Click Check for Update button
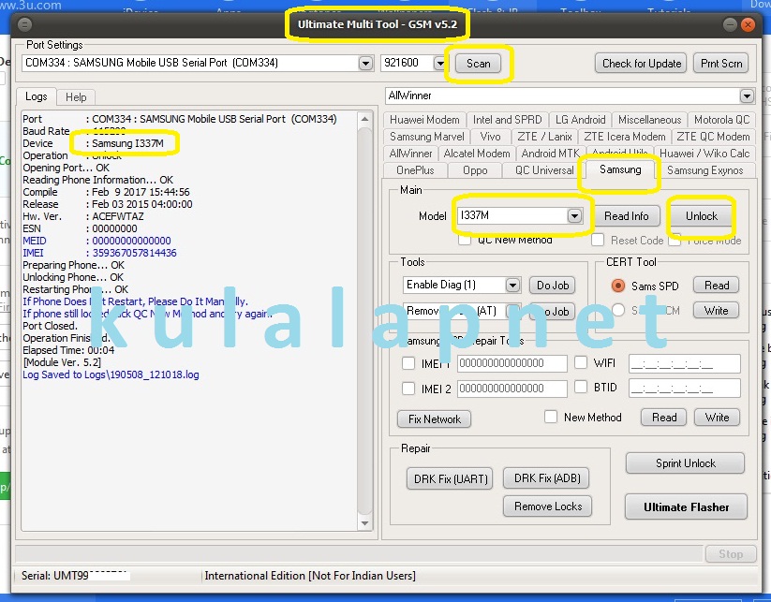The width and height of the screenshot is (771, 602). 641,64
